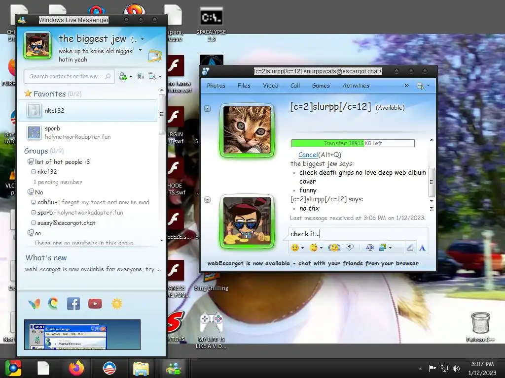The height and width of the screenshot is (378, 505).
Task: Open the sun weather icon
Action: pyautogui.click(x=117, y=304)
